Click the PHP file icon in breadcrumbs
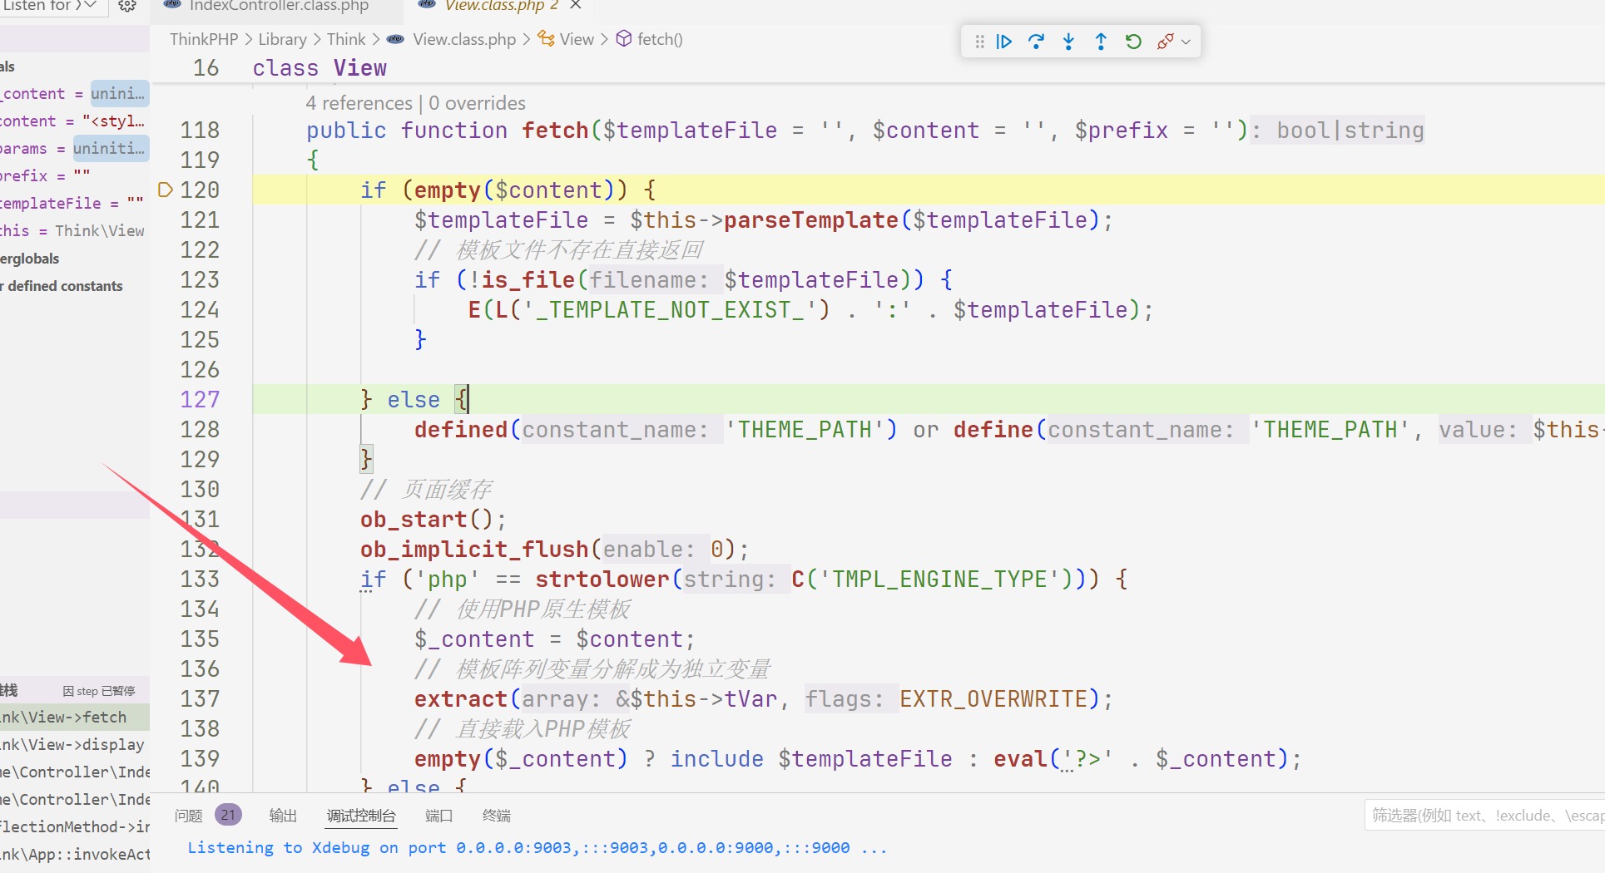The height and width of the screenshot is (873, 1605). click(x=395, y=39)
